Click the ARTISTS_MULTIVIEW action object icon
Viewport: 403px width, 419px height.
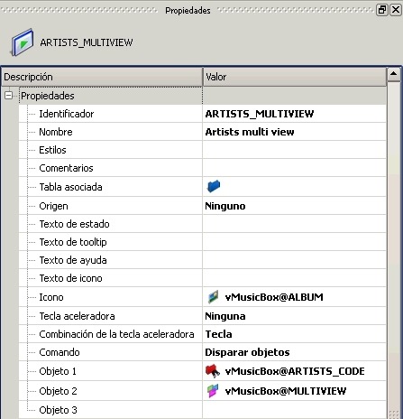pyautogui.click(x=23, y=42)
